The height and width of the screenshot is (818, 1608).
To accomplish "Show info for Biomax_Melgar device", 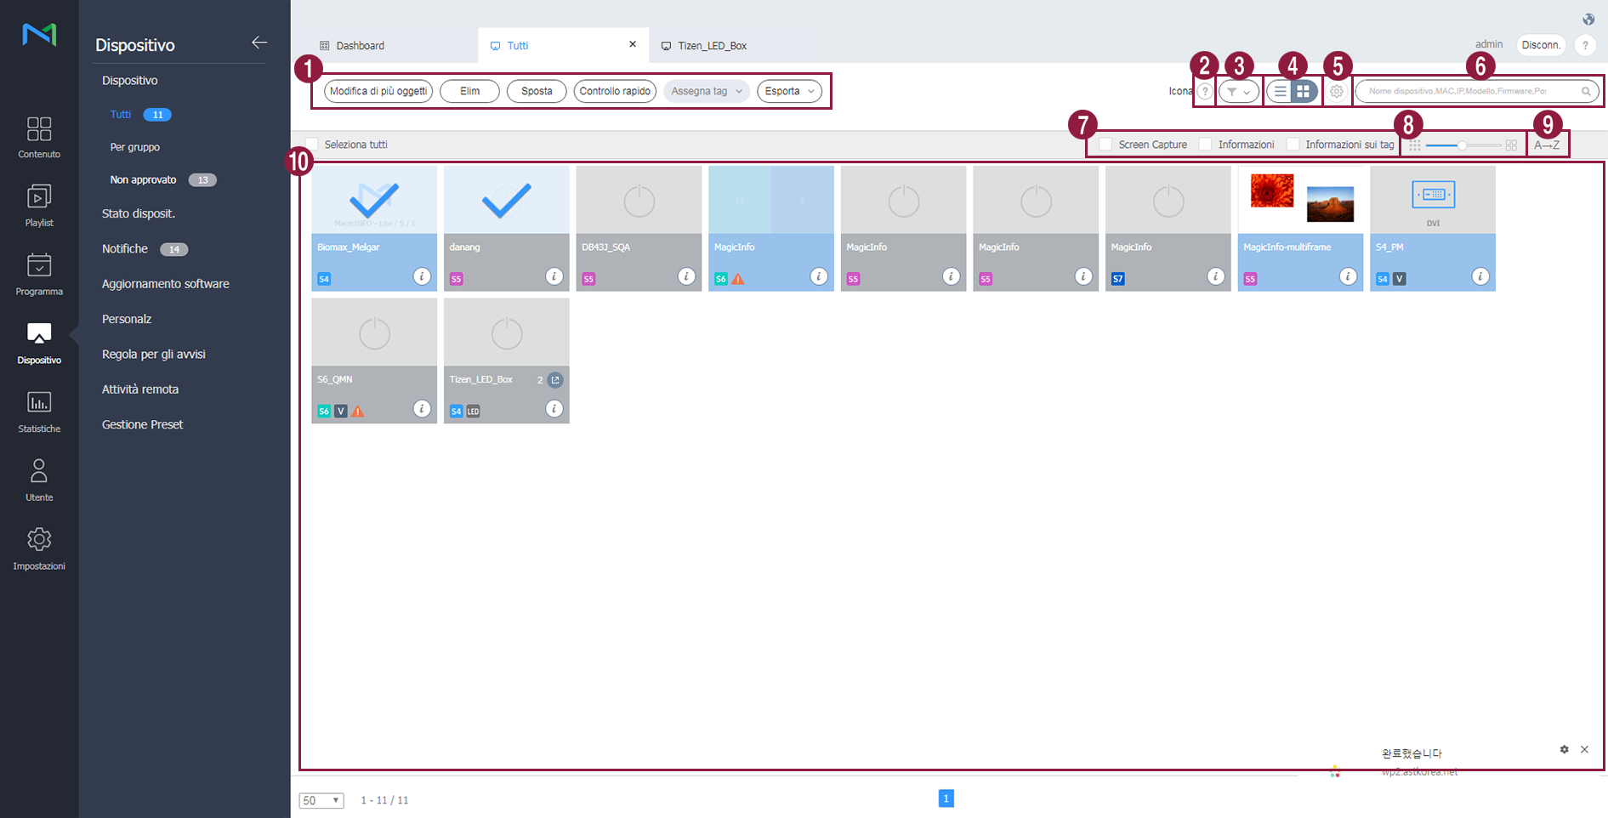I will (x=422, y=276).
